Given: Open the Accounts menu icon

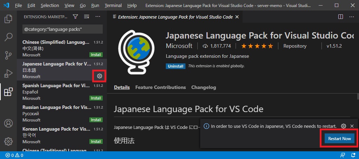Looking at the screenshot, I should (8, 123).
